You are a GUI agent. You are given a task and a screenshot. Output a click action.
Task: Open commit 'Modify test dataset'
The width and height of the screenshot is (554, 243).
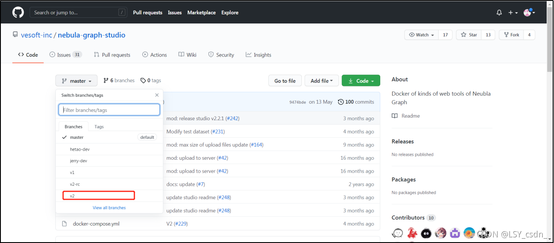188,131
